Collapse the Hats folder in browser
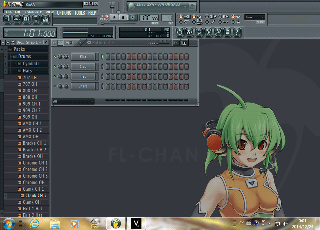The image size is (320, 230). click(6, 71)
